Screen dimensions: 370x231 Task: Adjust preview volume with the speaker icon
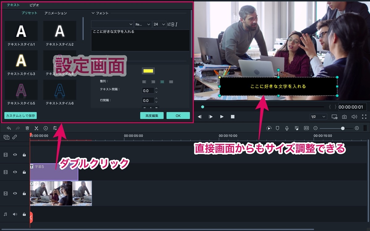354,117
